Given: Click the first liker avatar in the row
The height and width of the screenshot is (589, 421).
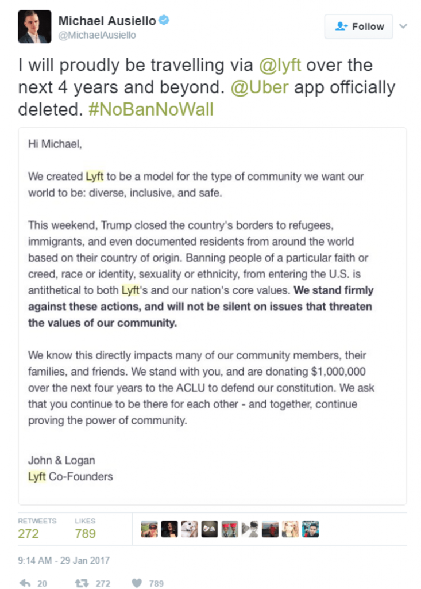Looking at the screenshot, I should pos(149,529).
